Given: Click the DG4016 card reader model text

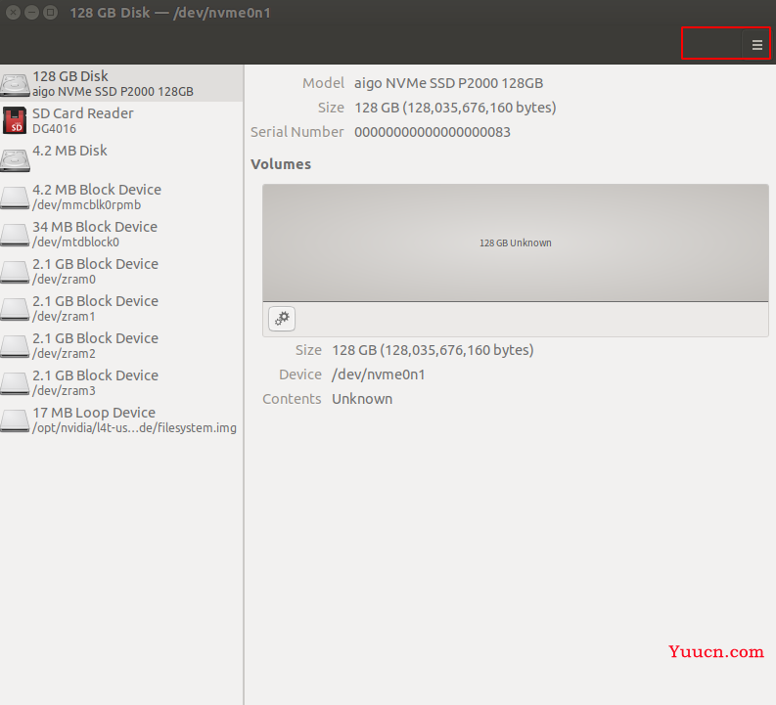Looking at the screenshot, I should (54, 129).
